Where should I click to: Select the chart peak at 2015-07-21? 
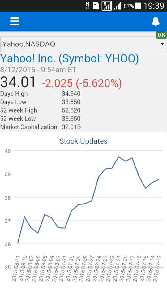coord(118,157)
